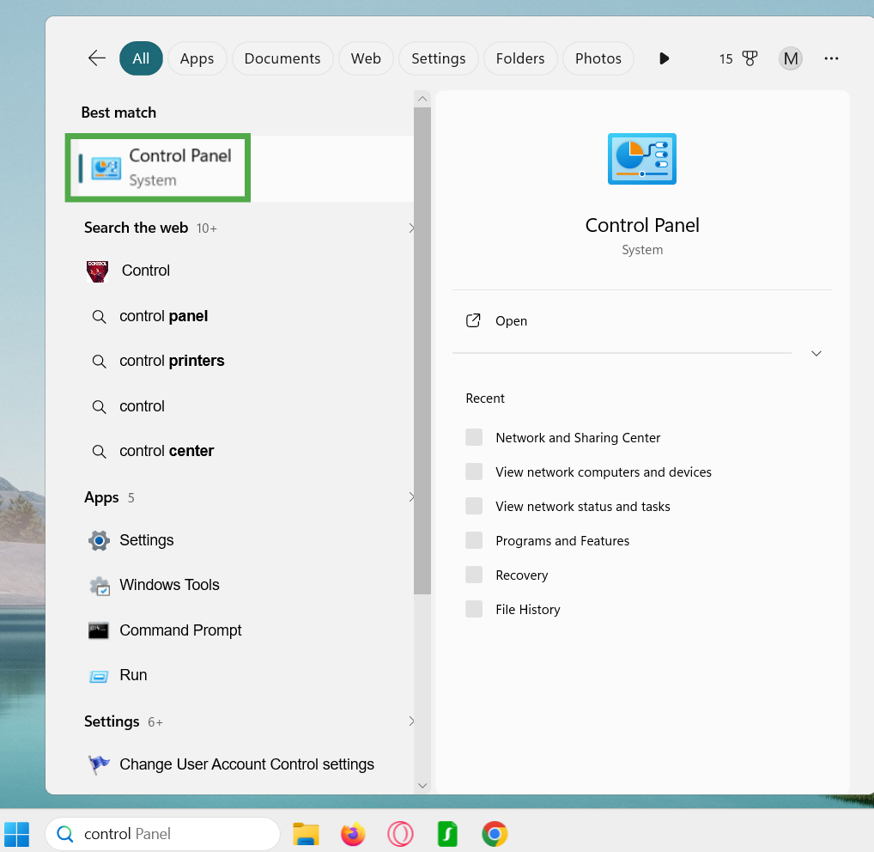Screen dimensions: 874x852
Task: Go back with the left arrow
Action: (x=97, y=58)
